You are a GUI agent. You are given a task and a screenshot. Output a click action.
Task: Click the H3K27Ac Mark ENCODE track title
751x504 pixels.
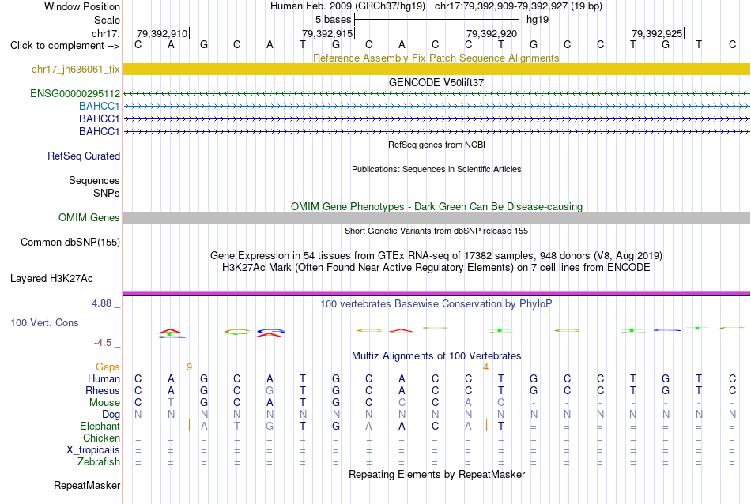[x=436, y=267]
